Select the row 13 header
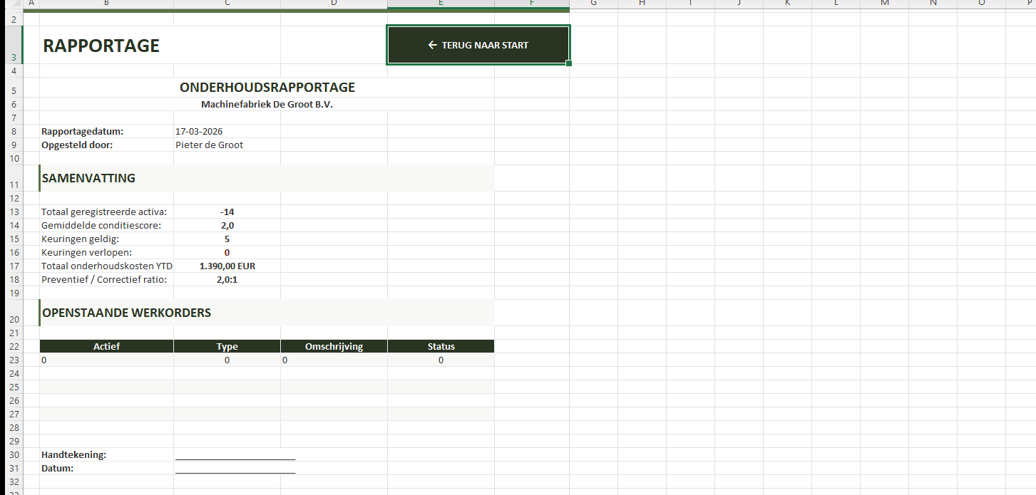Screen dimensions: 1036x495 pos(12,212)
